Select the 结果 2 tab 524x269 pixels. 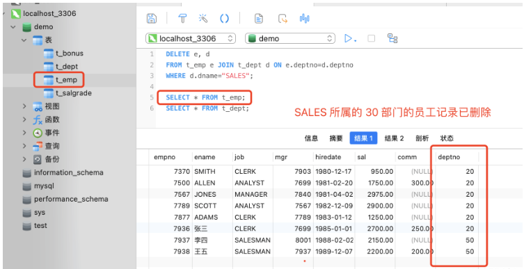(394, 138)
